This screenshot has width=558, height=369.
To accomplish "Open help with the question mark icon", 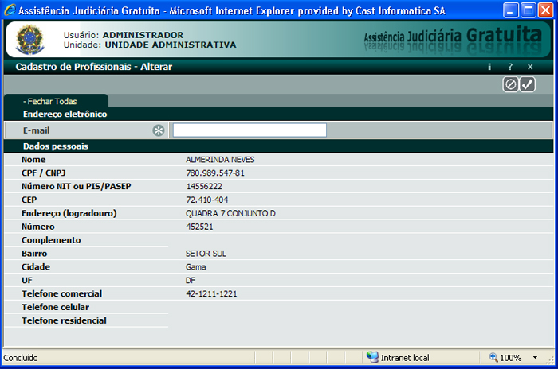I will click(x=510, y=67).
